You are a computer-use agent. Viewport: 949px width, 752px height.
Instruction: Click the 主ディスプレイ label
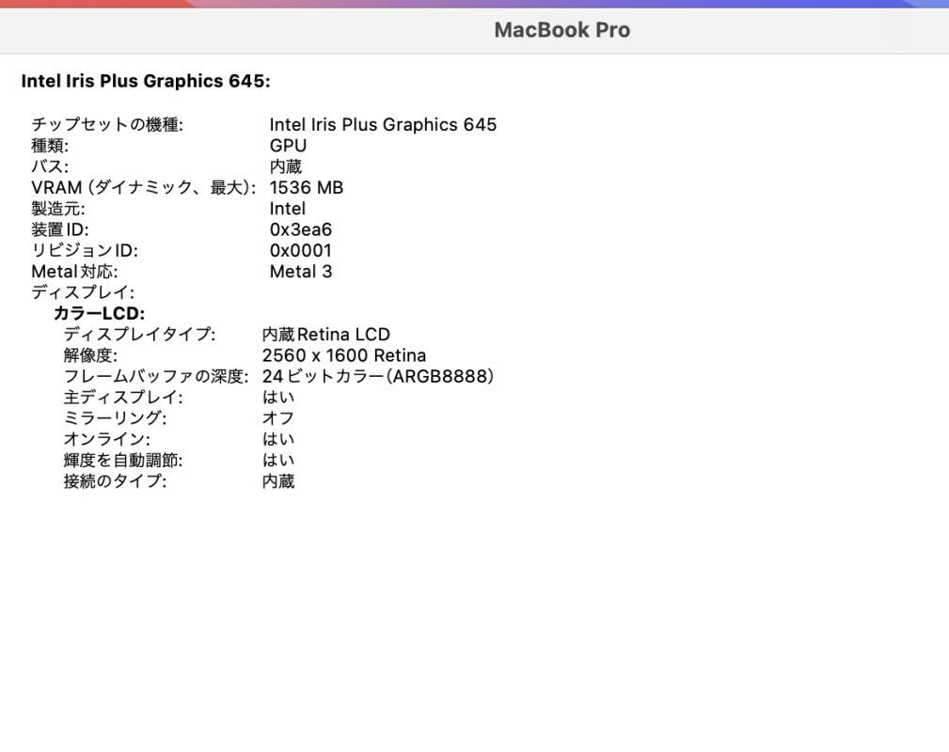click(x=123, y=398)
